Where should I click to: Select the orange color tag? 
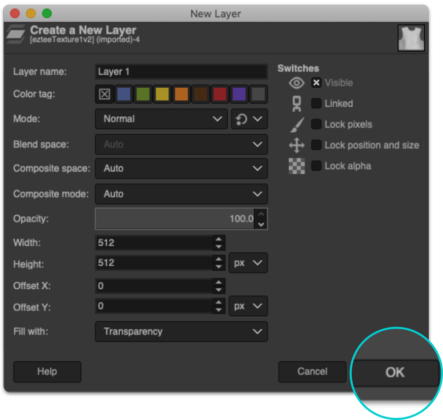[181, 94]
